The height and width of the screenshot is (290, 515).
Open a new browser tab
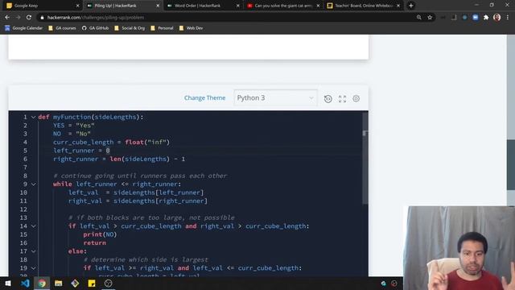tap(411, 6)
